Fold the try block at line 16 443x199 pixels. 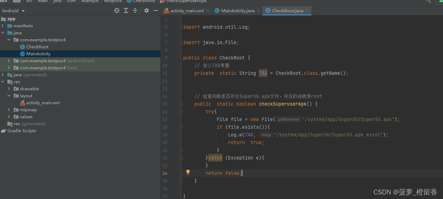[x=181, y=112]
